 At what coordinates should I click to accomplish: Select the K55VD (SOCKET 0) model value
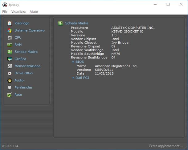pyautogui.click(x=127, y=32)
